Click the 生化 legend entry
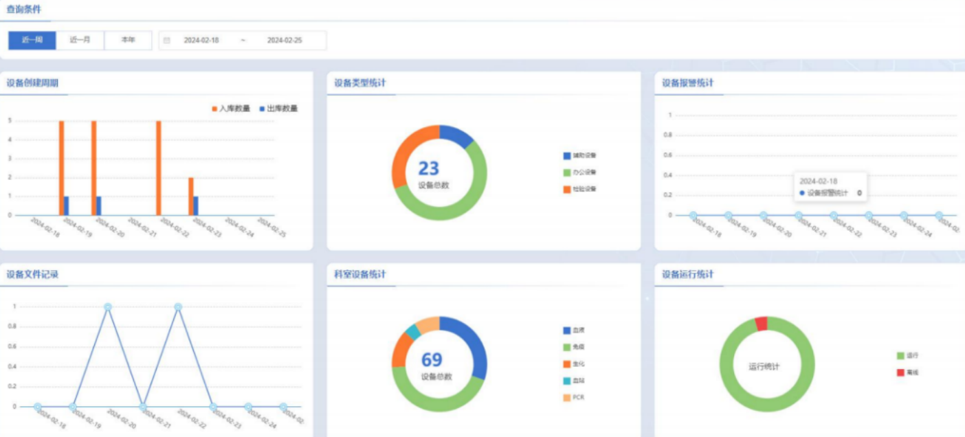Image resolution: width=965 pixels, height=437 pixels. [574, 363]
